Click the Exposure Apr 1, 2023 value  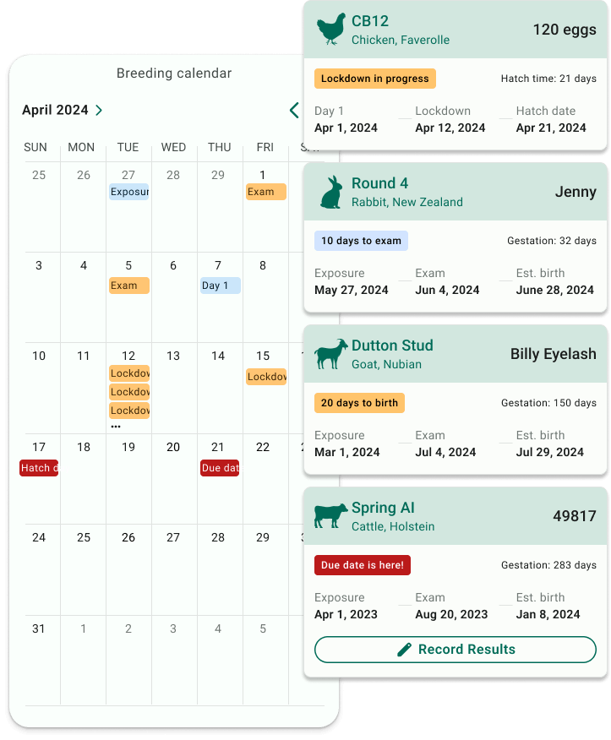pos(346,614)
